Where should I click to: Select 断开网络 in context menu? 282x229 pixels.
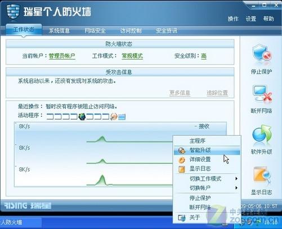pos(207,207)
